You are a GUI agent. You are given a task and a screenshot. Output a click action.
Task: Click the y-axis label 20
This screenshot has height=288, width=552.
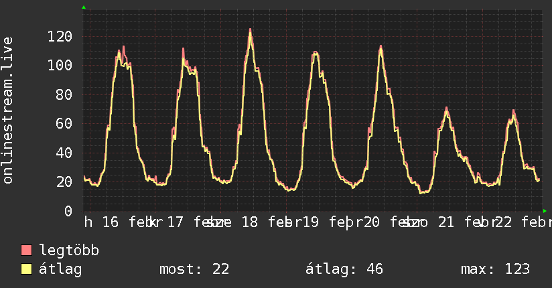[64, 182]
